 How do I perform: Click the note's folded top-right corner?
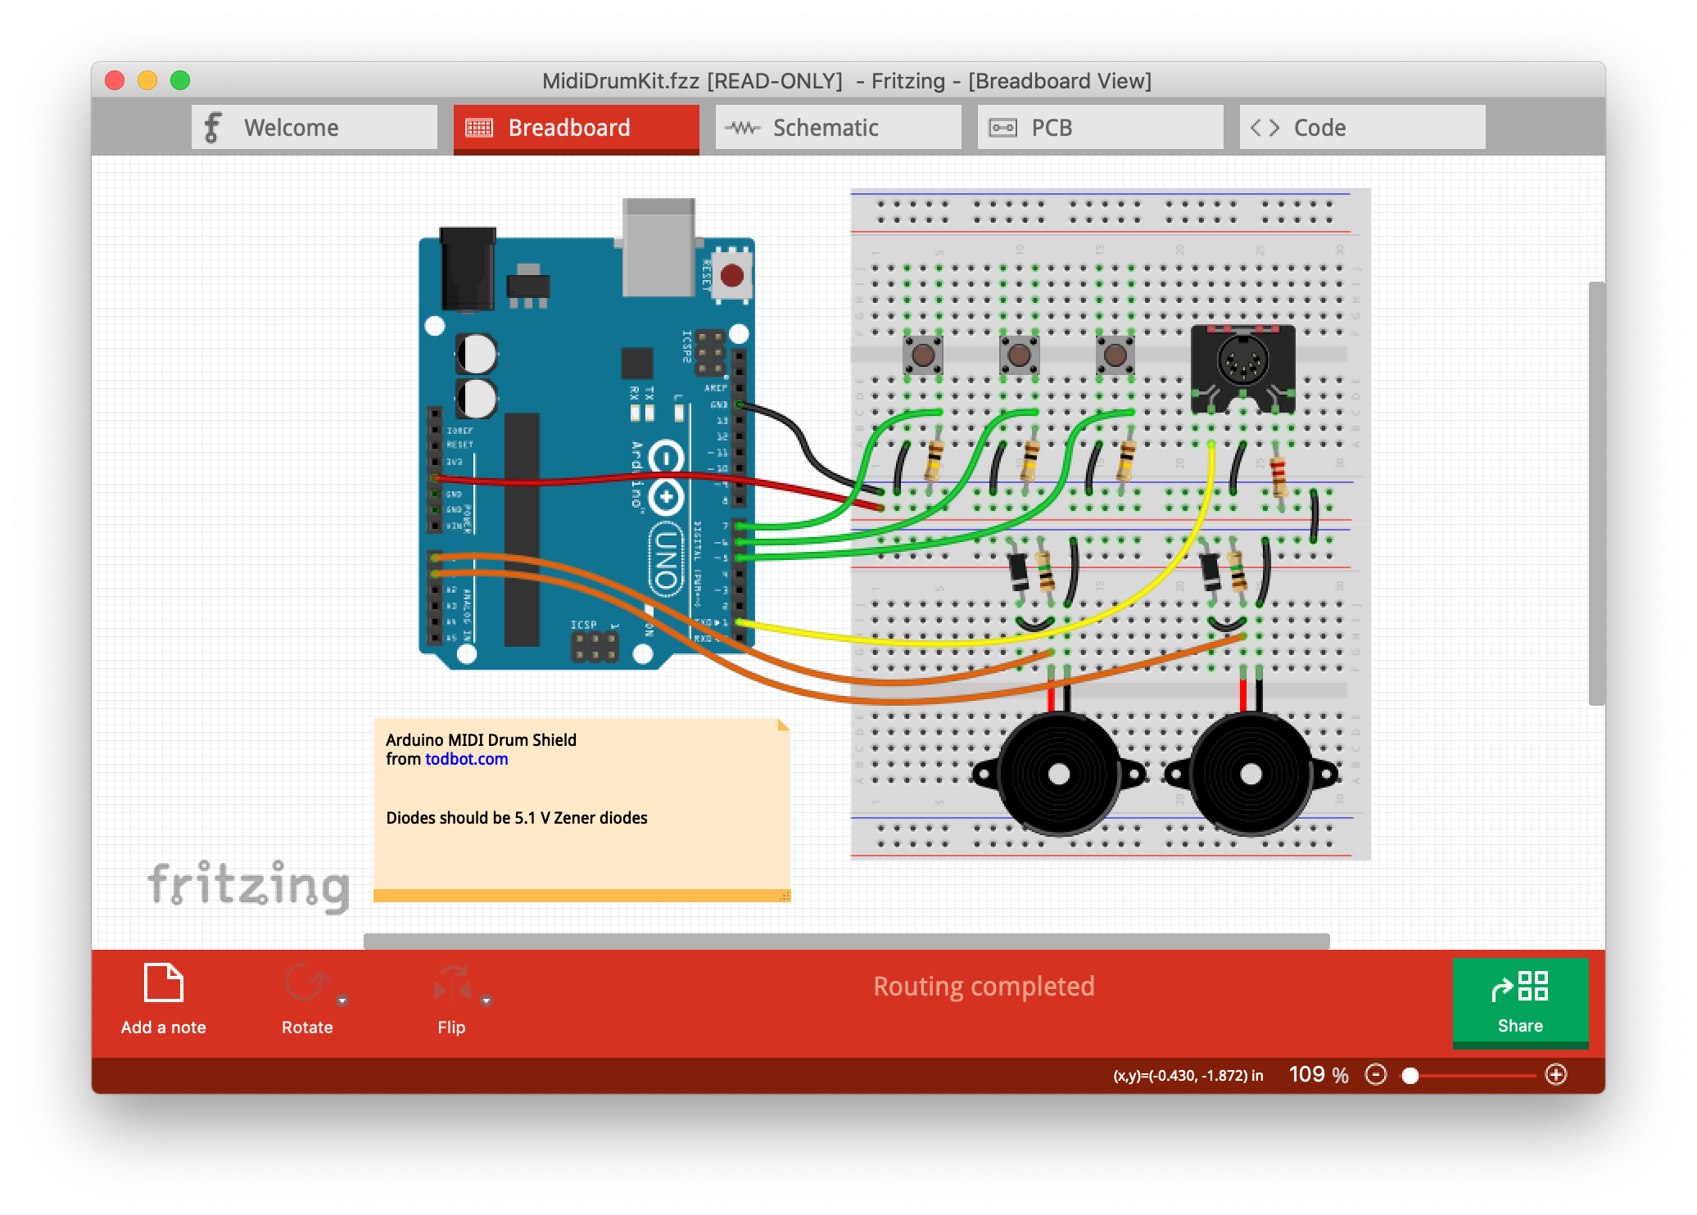click(784, 725)
